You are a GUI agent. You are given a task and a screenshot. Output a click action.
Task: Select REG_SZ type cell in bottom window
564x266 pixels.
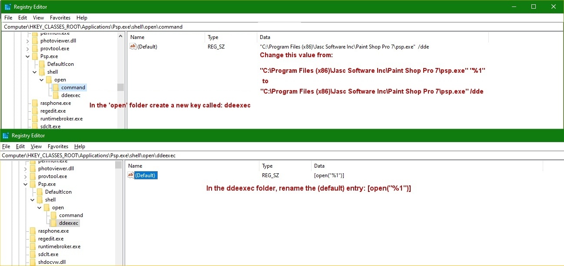tap(270, 175)
